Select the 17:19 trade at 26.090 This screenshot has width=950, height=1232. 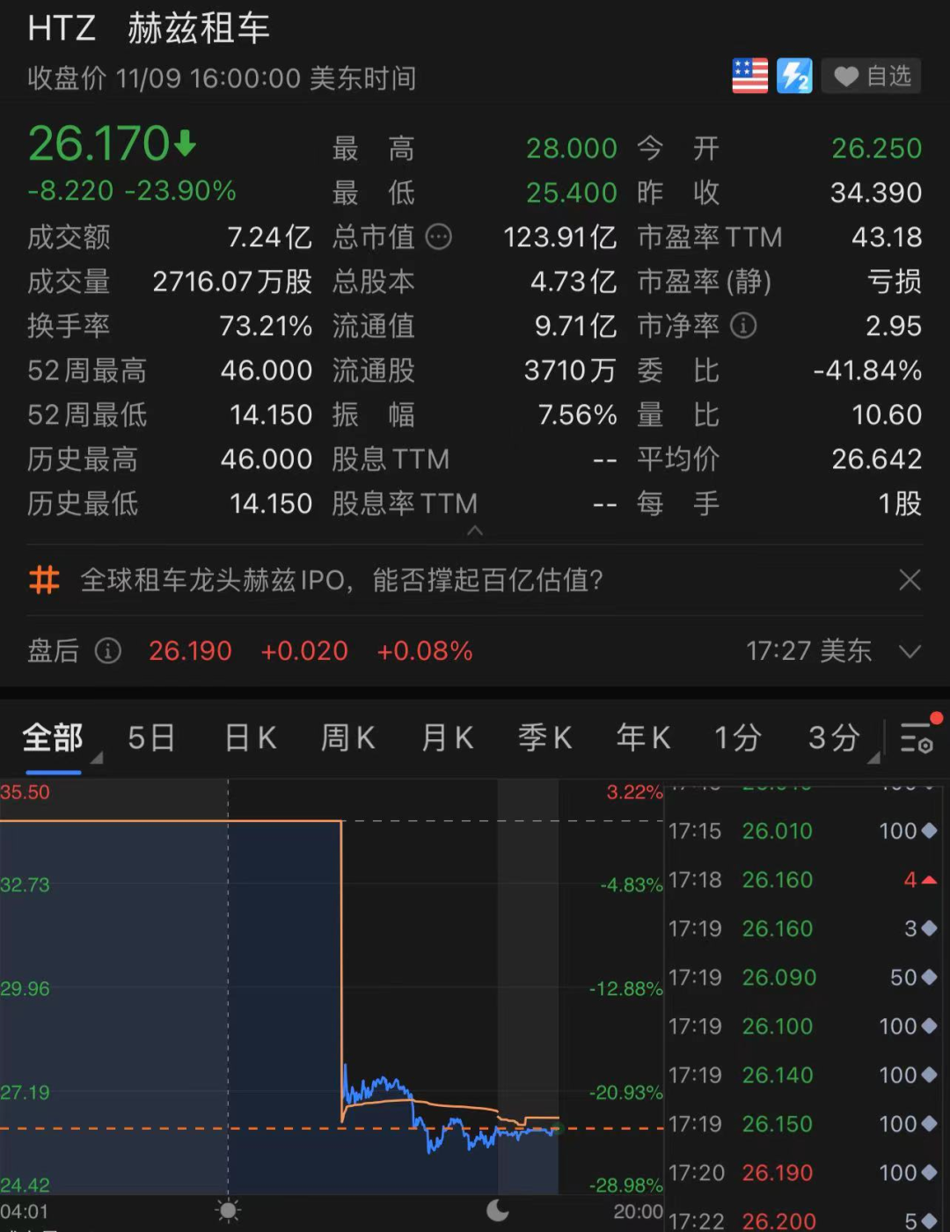pyautogui.click(x=803, y=978)
